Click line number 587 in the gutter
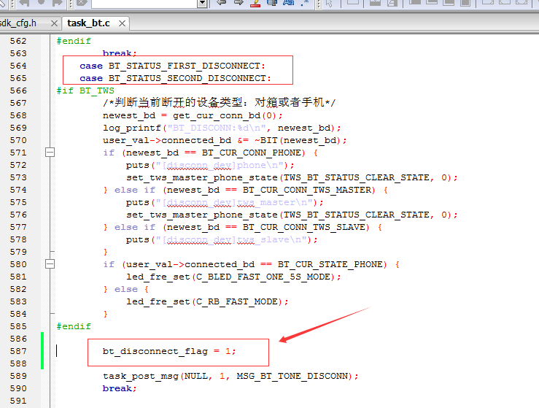539x408 pixels. pos(18,351)
